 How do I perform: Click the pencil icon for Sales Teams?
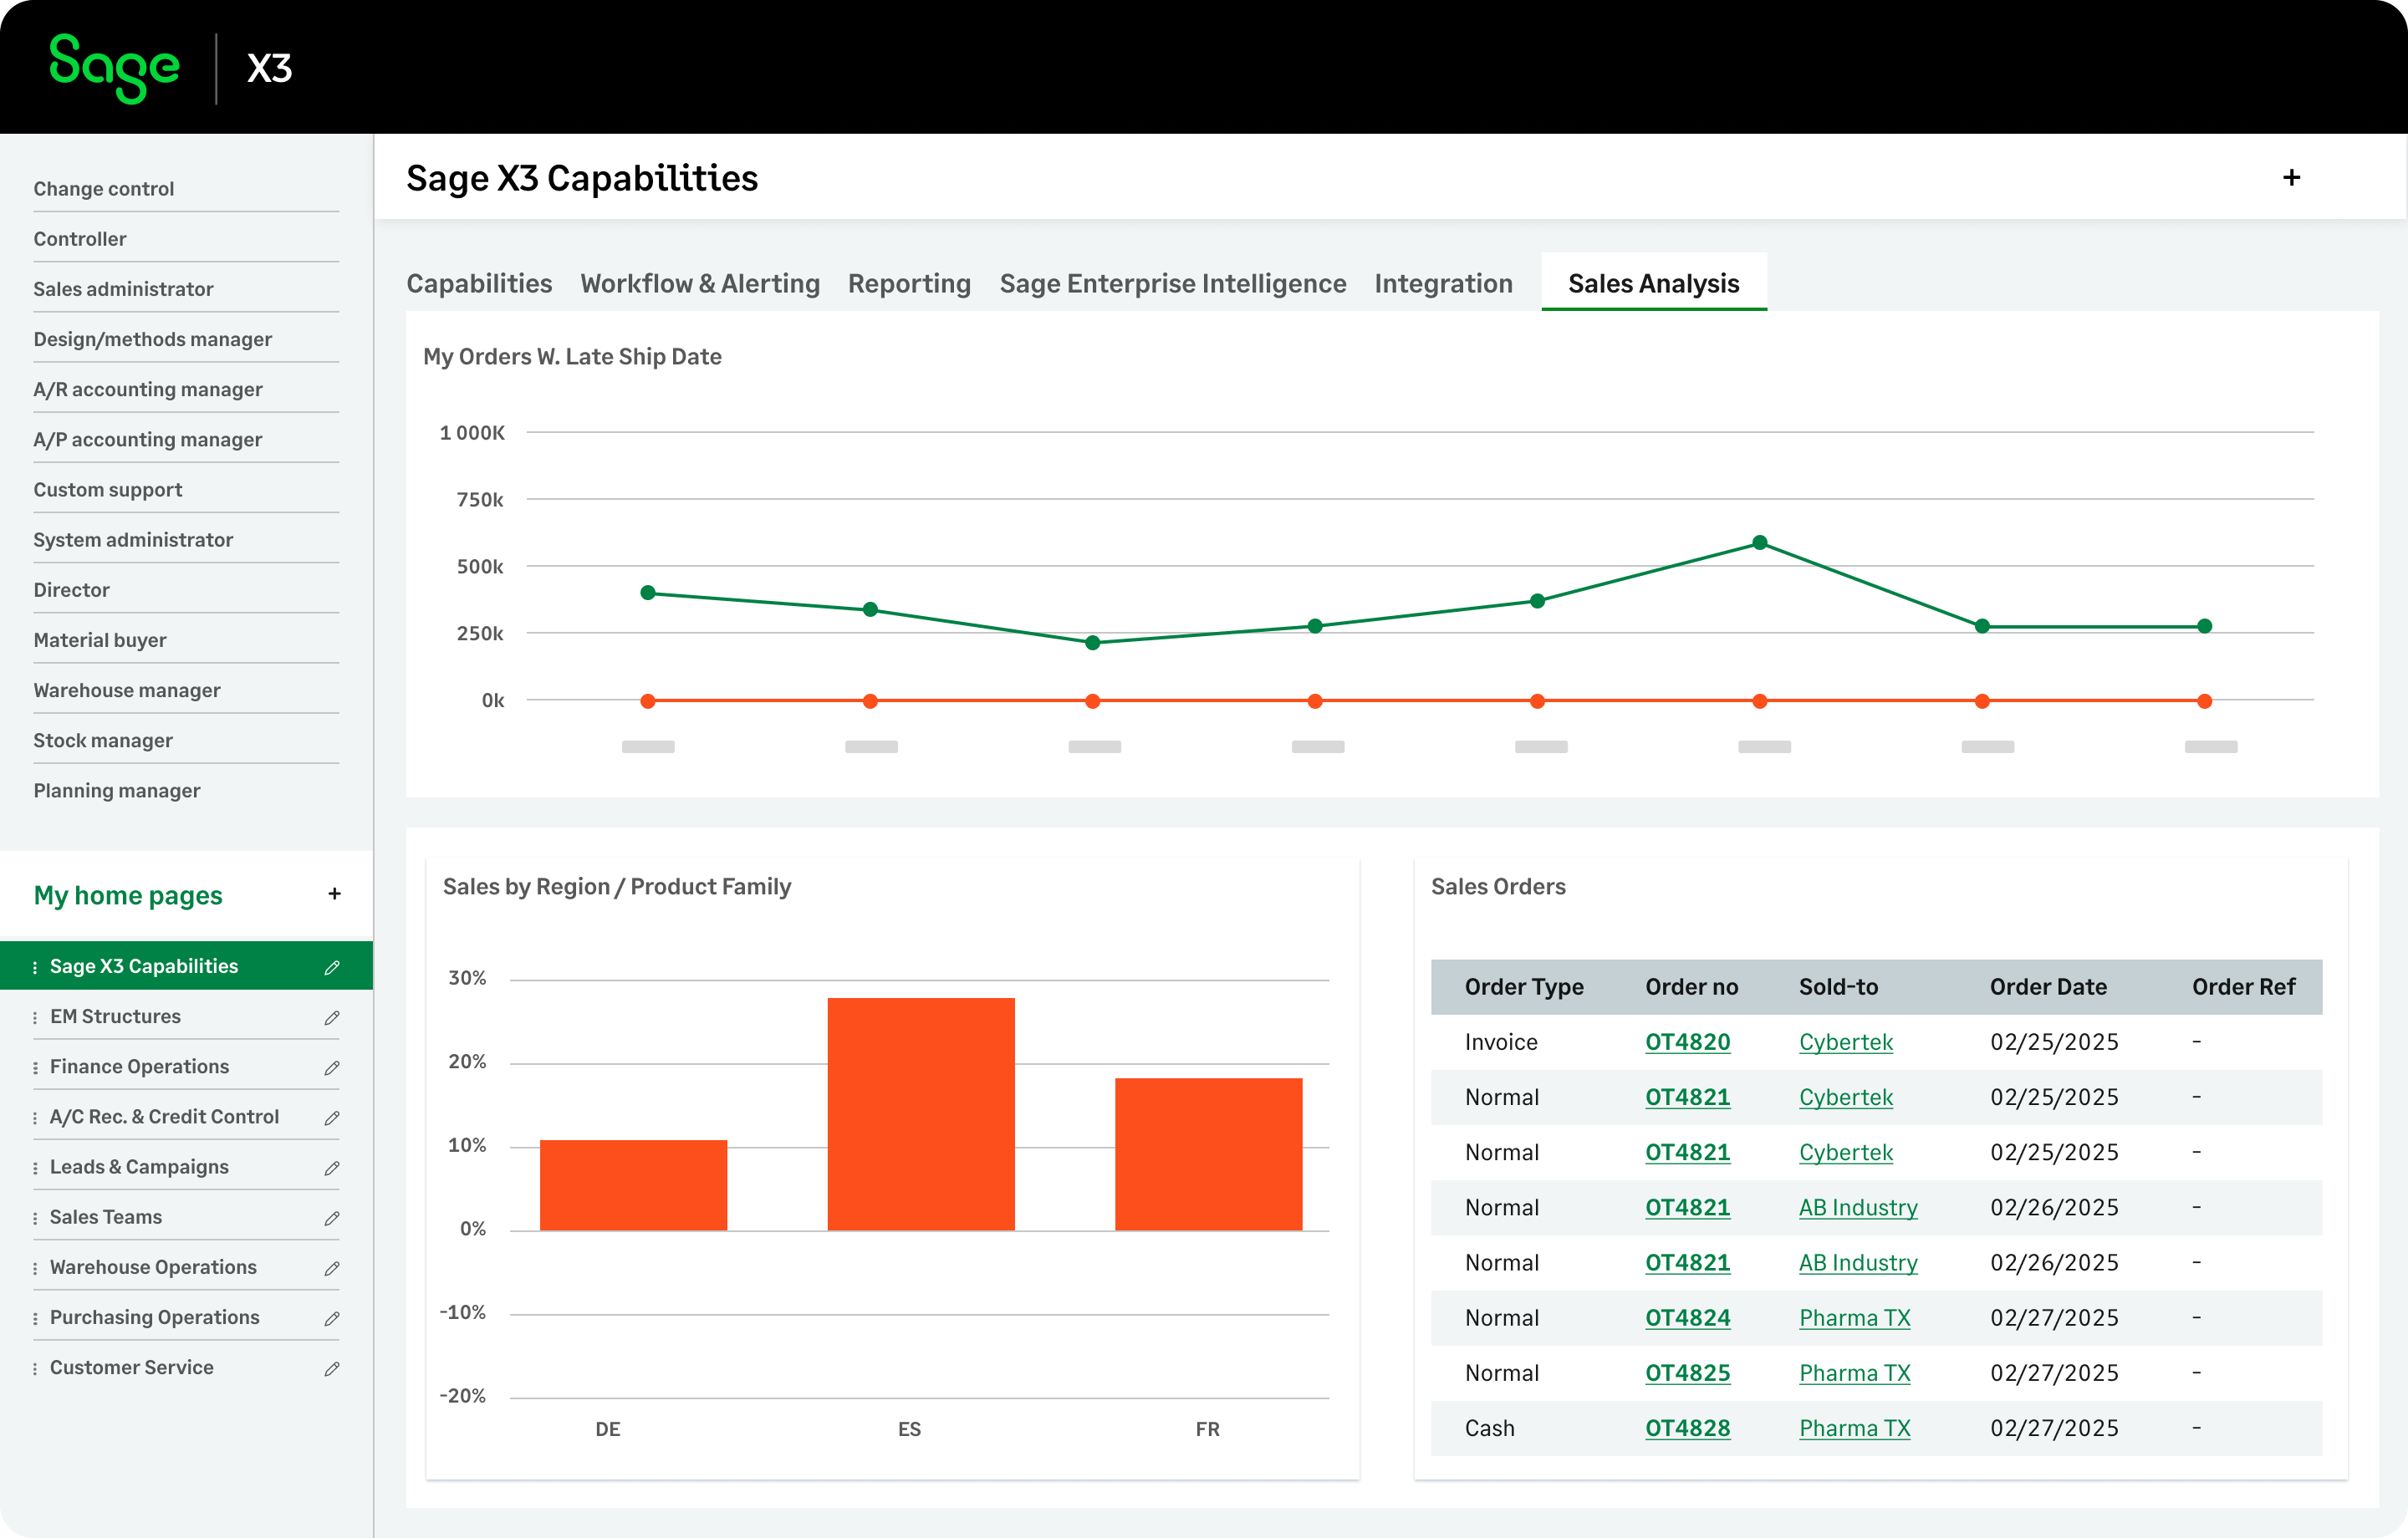click(x=332, y=1217)
